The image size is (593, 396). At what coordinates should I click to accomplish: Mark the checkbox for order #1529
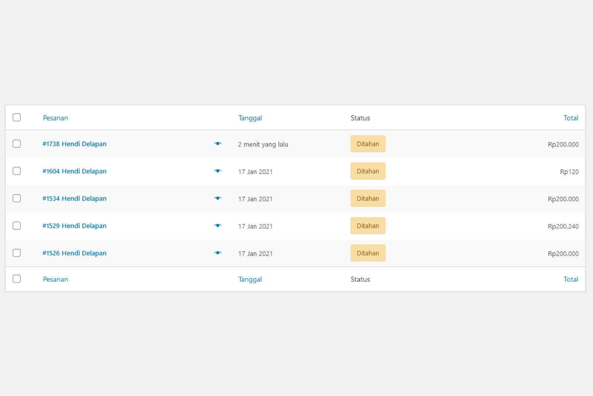pos(17,225)
